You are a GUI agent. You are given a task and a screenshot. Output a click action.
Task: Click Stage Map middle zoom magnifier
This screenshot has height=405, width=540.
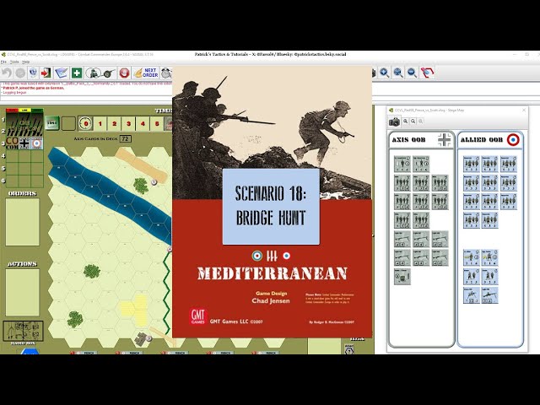coord(413,121)
